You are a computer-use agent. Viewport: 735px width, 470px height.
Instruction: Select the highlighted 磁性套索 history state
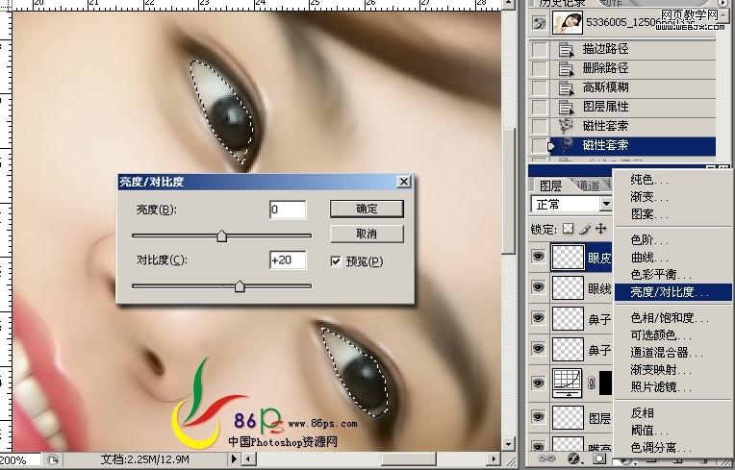[x=633, y=145]
